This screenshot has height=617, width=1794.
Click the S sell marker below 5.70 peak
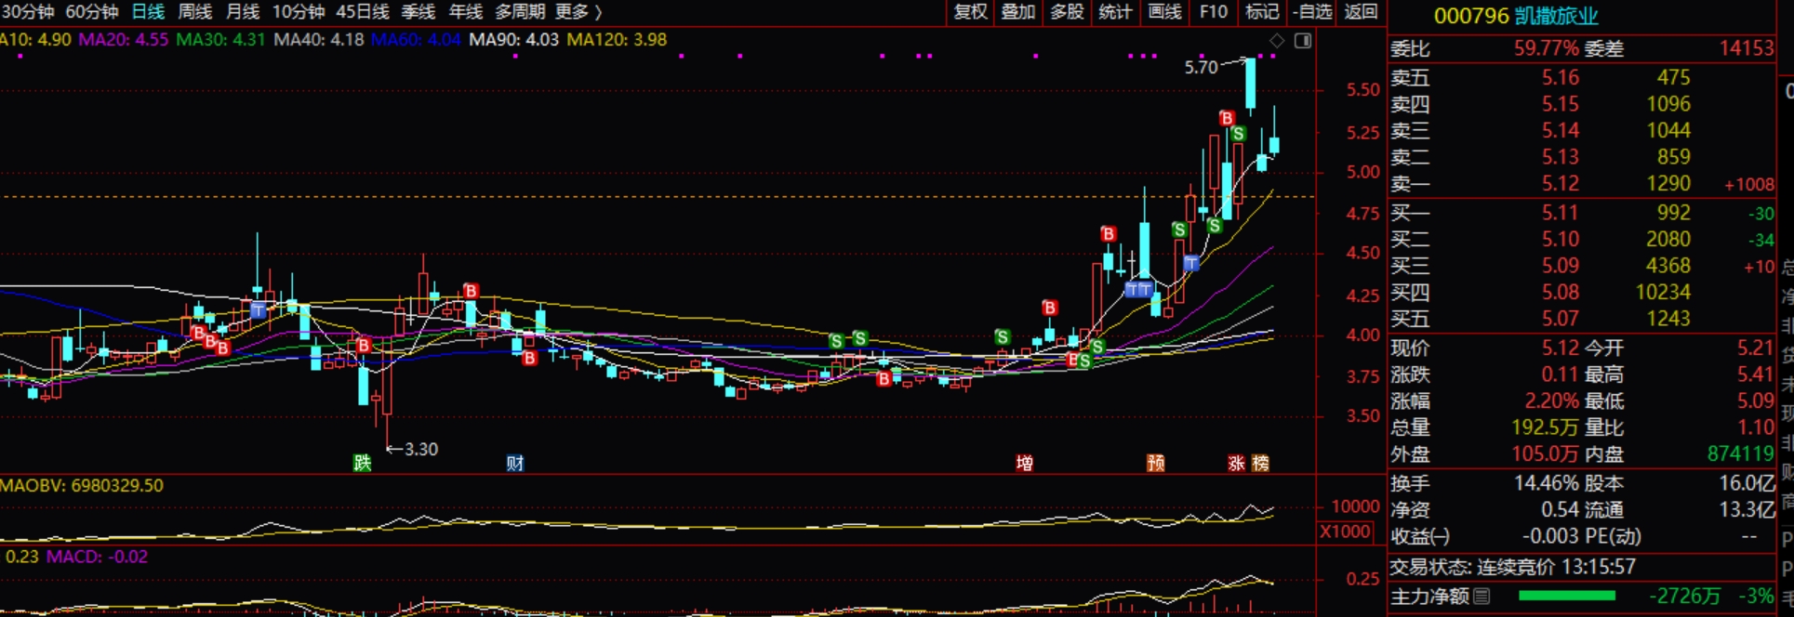1239,134
